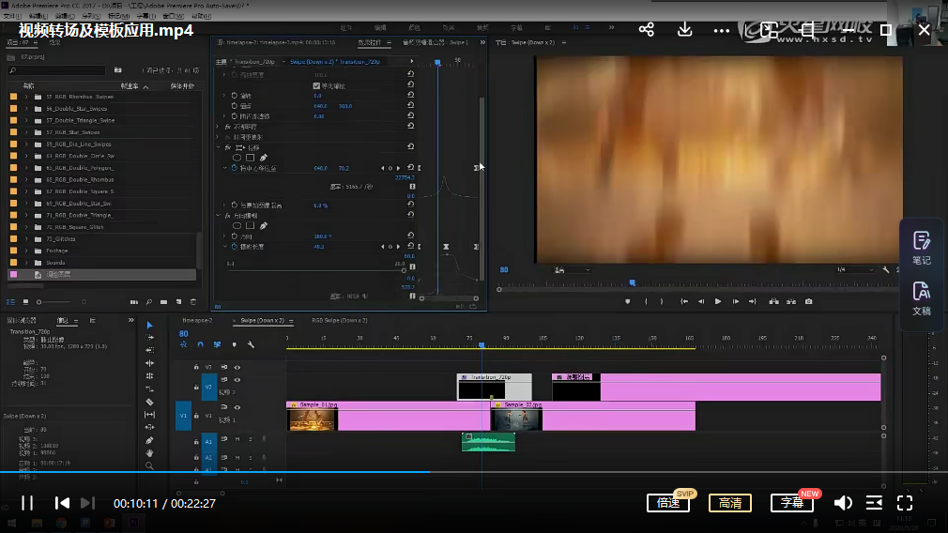
Task: Select the Ripple Edit tool
Action: click(149, 363)
